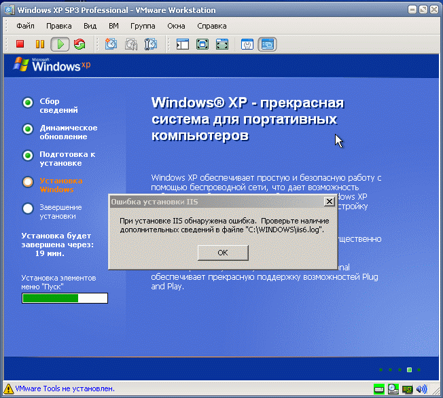Click the sound device status icon
443x398 pixels.
pyautogui.click(x=421, y=389)
